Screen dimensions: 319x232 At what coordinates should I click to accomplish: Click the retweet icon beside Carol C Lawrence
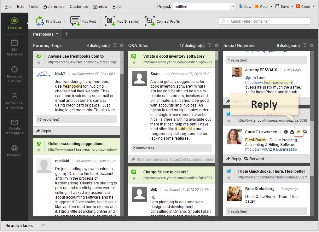pyautogui.click(x=305, y=132)
